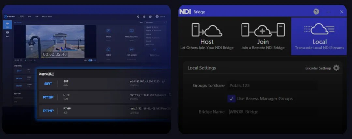Click the Groups to Share field

point(273,85)
